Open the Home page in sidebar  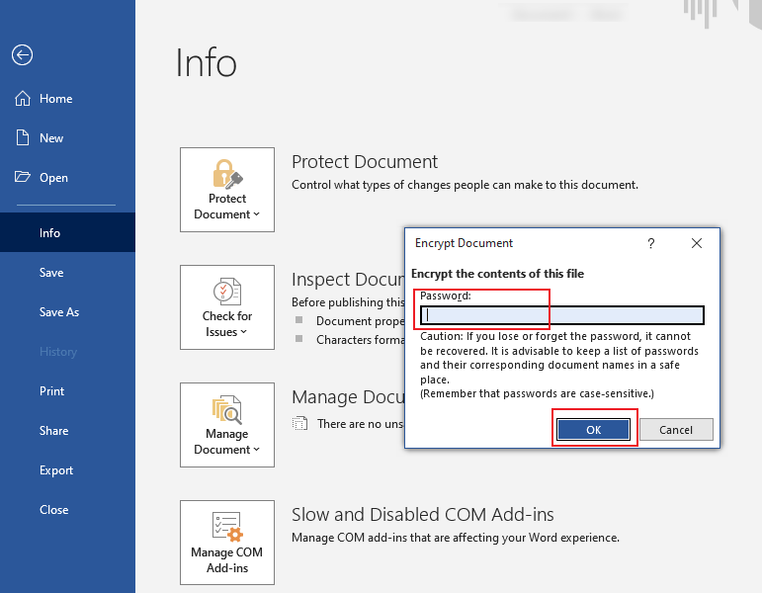click(67, 99)
